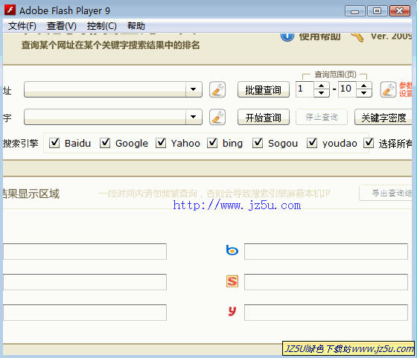Screen dimensions: 417x358
Task: Expand the keyword dropdown arrow
Action: click(194, 117)
